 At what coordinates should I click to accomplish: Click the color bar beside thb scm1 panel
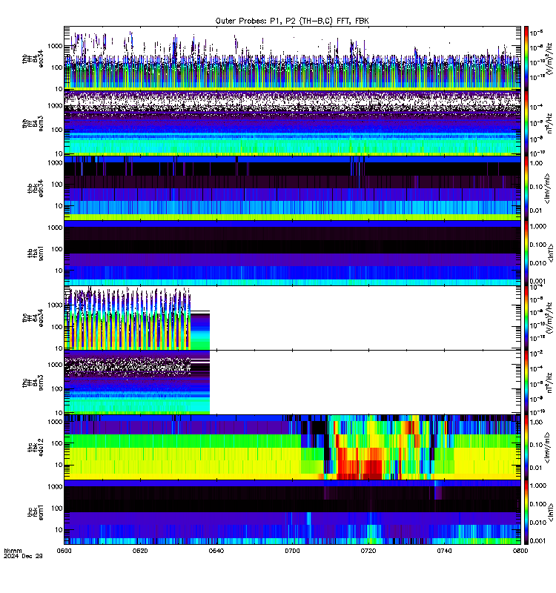tap(526, 253)
